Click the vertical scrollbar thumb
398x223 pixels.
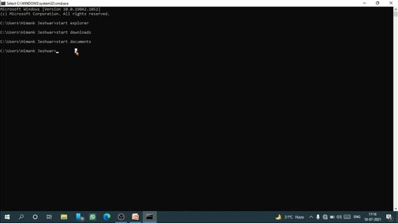point(396,14)
